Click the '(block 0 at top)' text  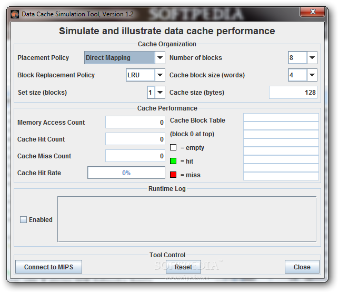pos(192,134)
